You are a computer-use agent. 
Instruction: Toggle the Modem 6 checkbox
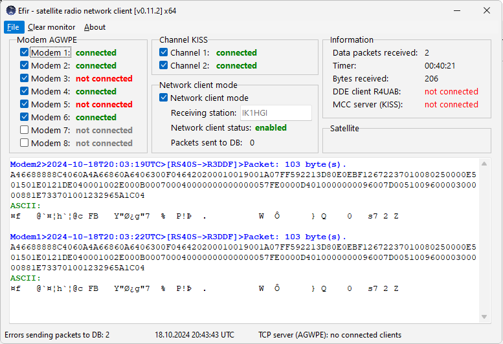pyautogui.click(x=25, y=118)
